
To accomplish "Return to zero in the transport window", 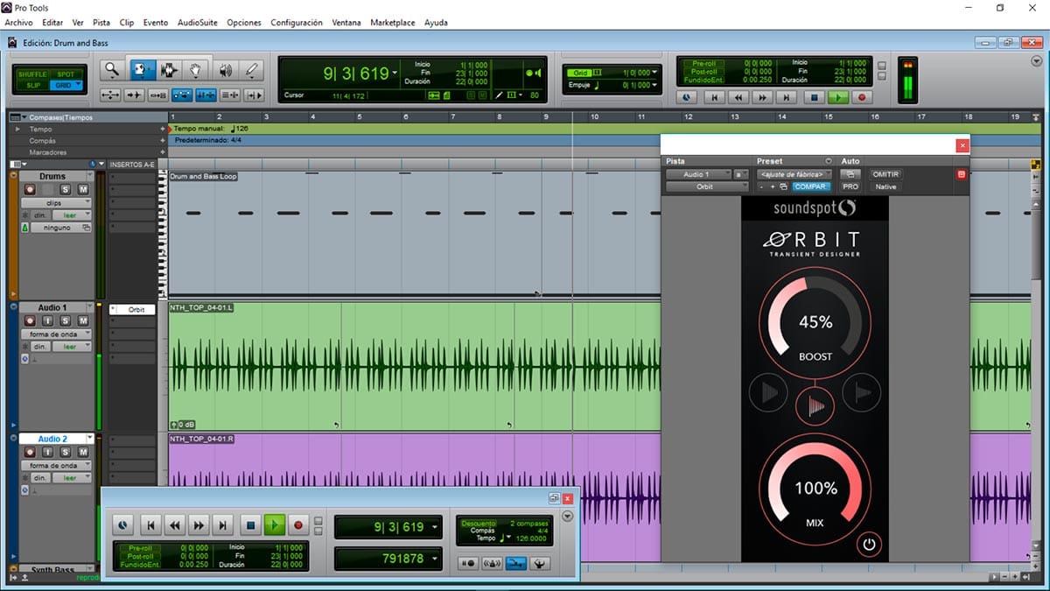I will 150,525.
